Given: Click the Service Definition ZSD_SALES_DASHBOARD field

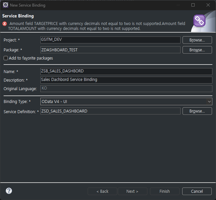Looking at the screenshot, I should pos(110,111).
